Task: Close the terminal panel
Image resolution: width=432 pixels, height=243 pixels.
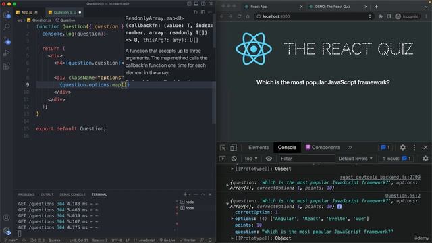Action: click(x=210, y=194)
